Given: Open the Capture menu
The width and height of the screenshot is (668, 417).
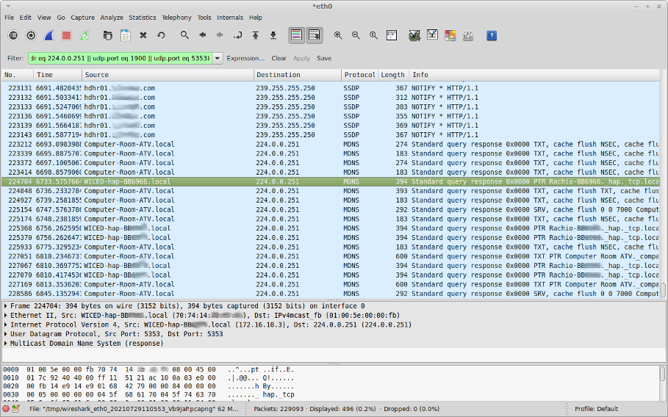Looking at the screenshot, I should click(82, 18).
